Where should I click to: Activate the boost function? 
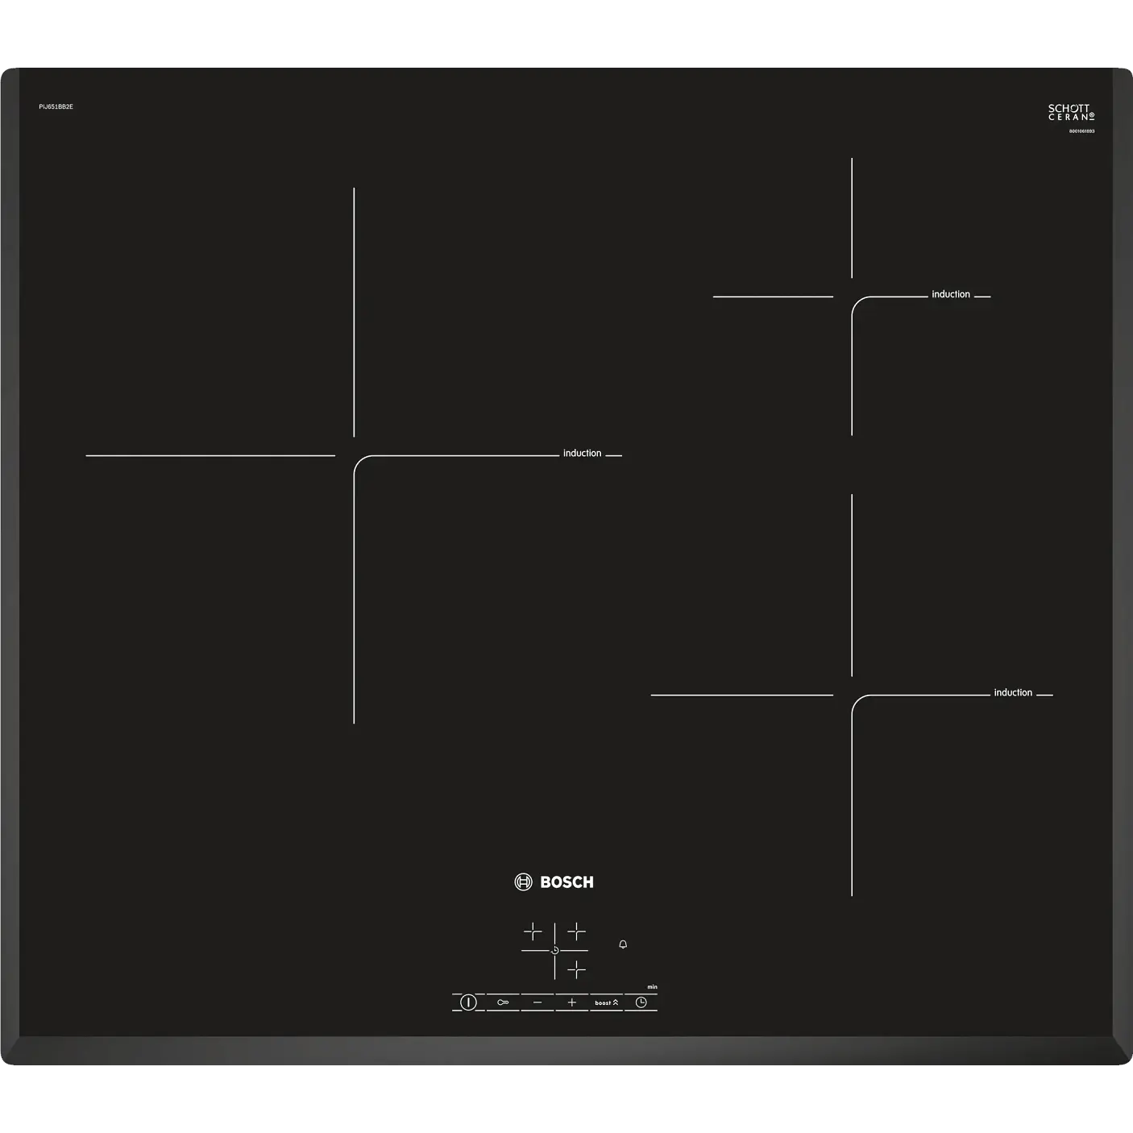point(607,1002)
